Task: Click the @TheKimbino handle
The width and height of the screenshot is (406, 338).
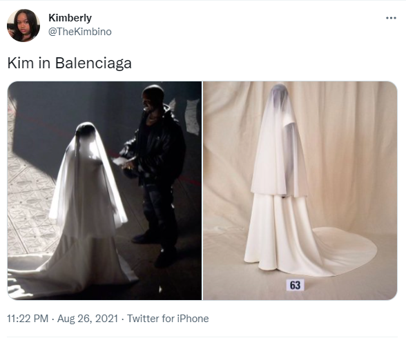Action: pyautogui.click(x=80, y=32)
